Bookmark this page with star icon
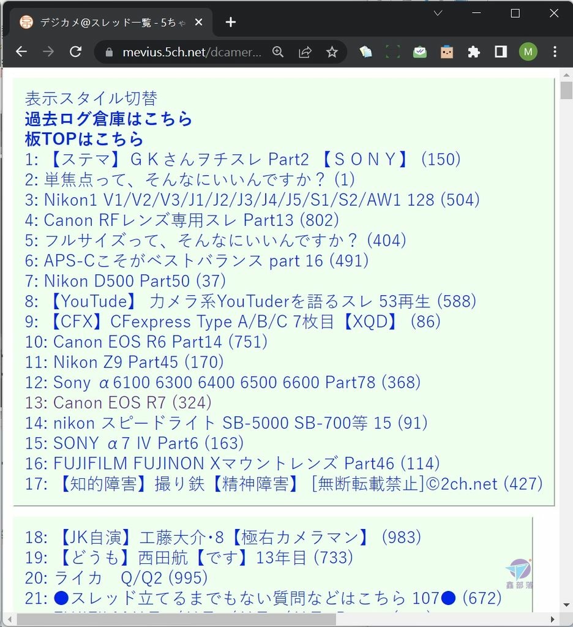This screenshot has height=627, width=573. coord(332,51)
